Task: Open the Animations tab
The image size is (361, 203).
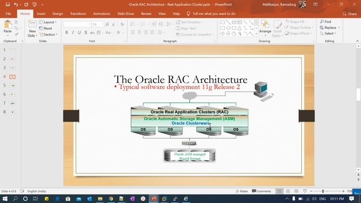Action: (102, 14)
